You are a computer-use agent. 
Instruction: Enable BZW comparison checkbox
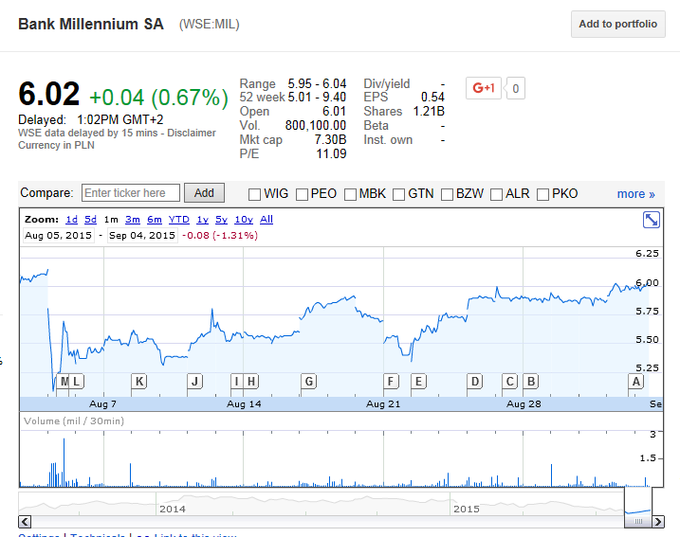[447, 194]
